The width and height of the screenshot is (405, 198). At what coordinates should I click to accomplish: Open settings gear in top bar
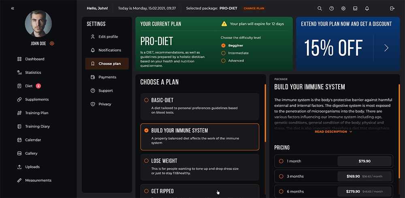pyautogui.click(x=343, y=8)
